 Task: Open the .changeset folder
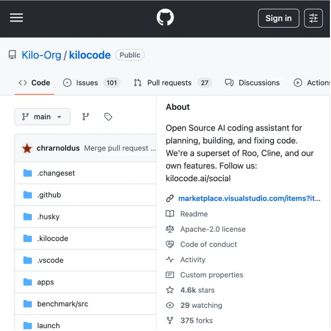(x=56, y=173)
